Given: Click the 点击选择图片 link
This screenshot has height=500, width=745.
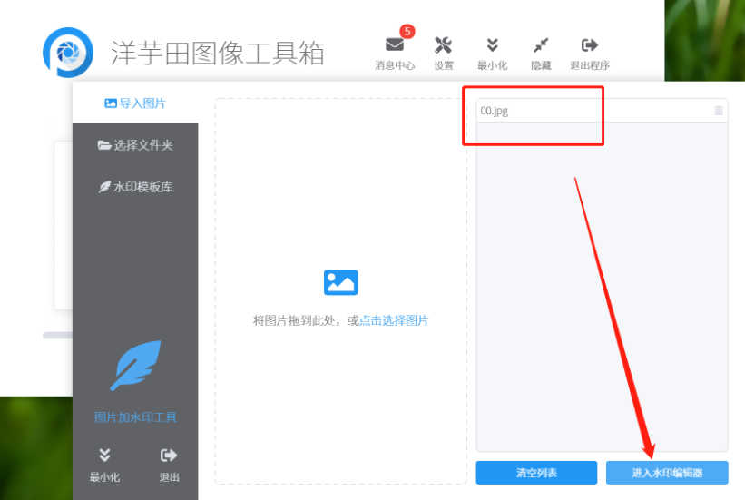Looking at the screenshot, I should coord(394,321).
